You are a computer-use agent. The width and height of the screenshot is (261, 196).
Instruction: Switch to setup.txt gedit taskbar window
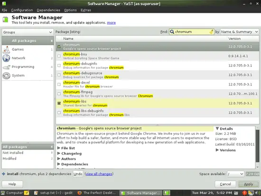coord(53,193)
